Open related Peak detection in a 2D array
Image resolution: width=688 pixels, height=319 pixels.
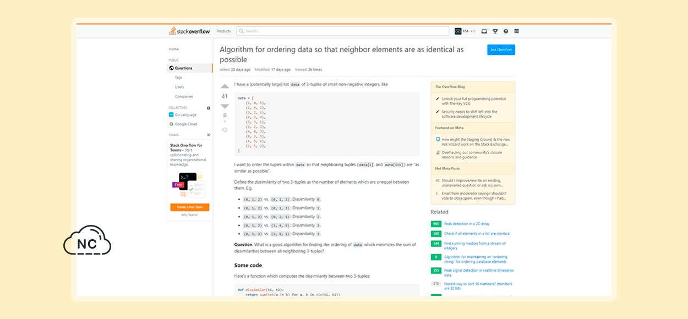pyautogui.click(x=467, y=224)
